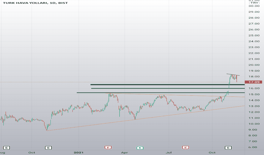Click the green earnings E marker near Apr

(x=140, y=148)
